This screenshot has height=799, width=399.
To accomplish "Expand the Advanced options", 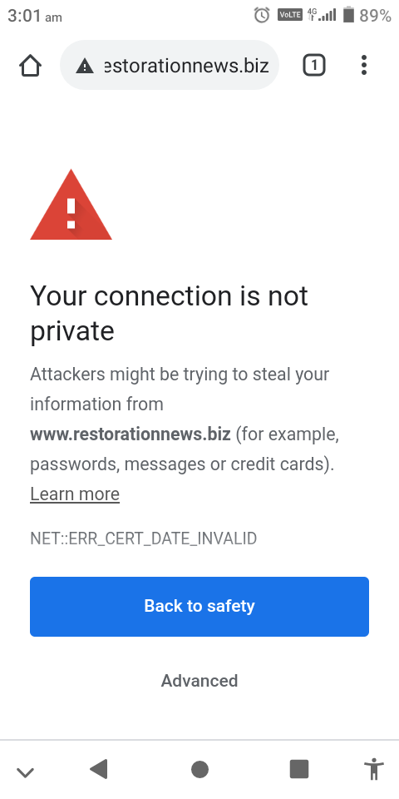I will (x=199, y=681).
